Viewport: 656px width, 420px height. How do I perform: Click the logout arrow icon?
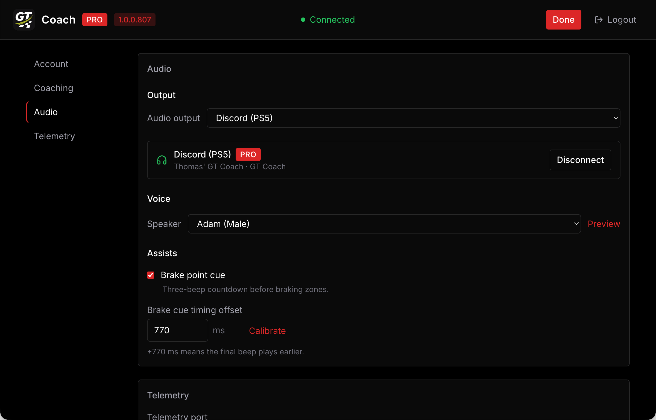coord(599,20)
